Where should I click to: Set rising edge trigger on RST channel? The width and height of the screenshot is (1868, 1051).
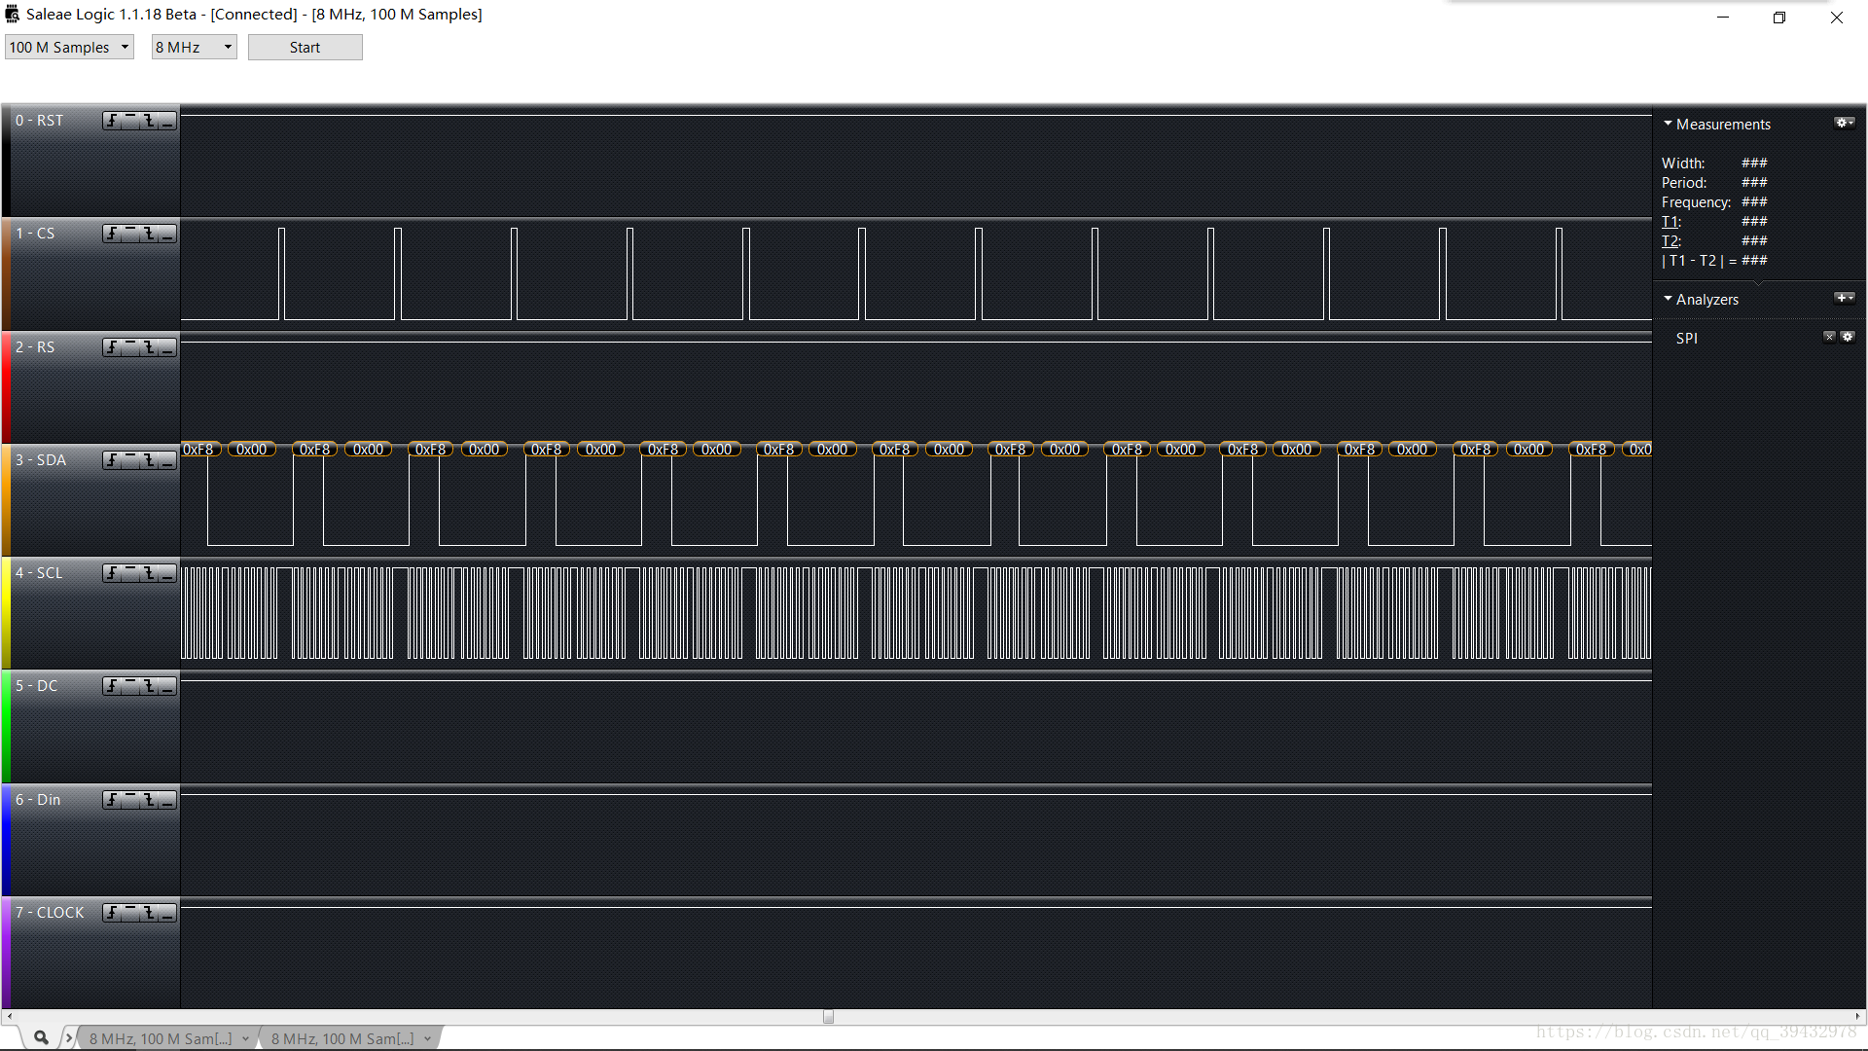pyautogui.click(x=113, y=121)
